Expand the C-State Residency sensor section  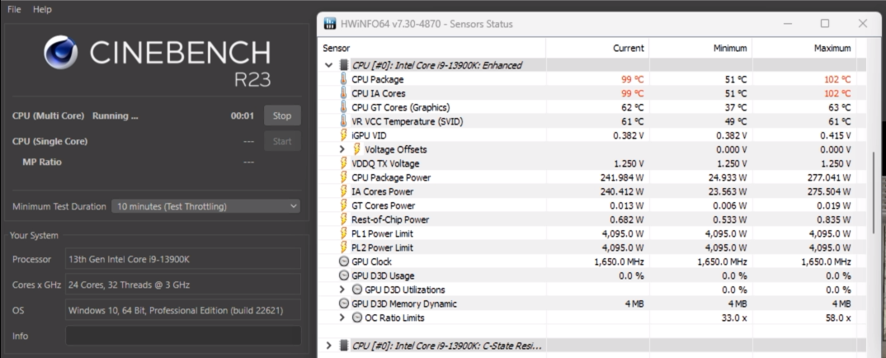click(329, 345)
